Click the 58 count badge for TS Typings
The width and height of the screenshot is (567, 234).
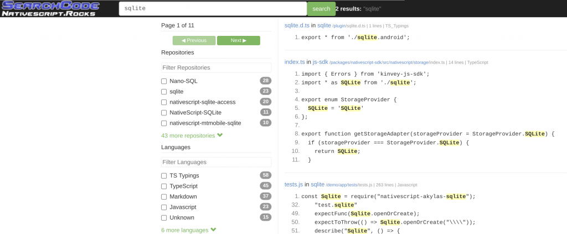[265, 175]
